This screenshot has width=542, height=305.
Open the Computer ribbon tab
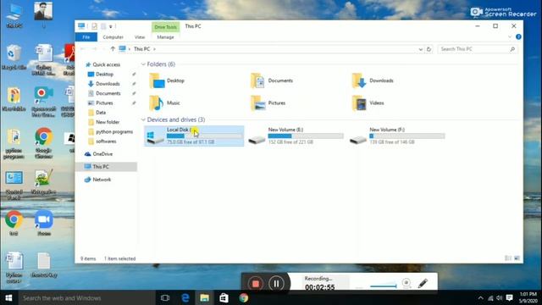point(113,37)
